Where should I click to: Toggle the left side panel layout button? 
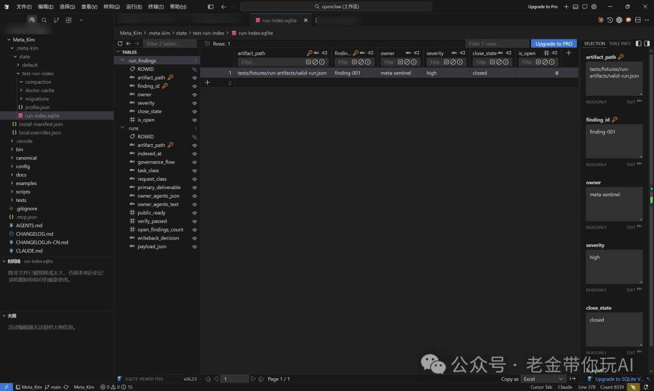[639, 44]
